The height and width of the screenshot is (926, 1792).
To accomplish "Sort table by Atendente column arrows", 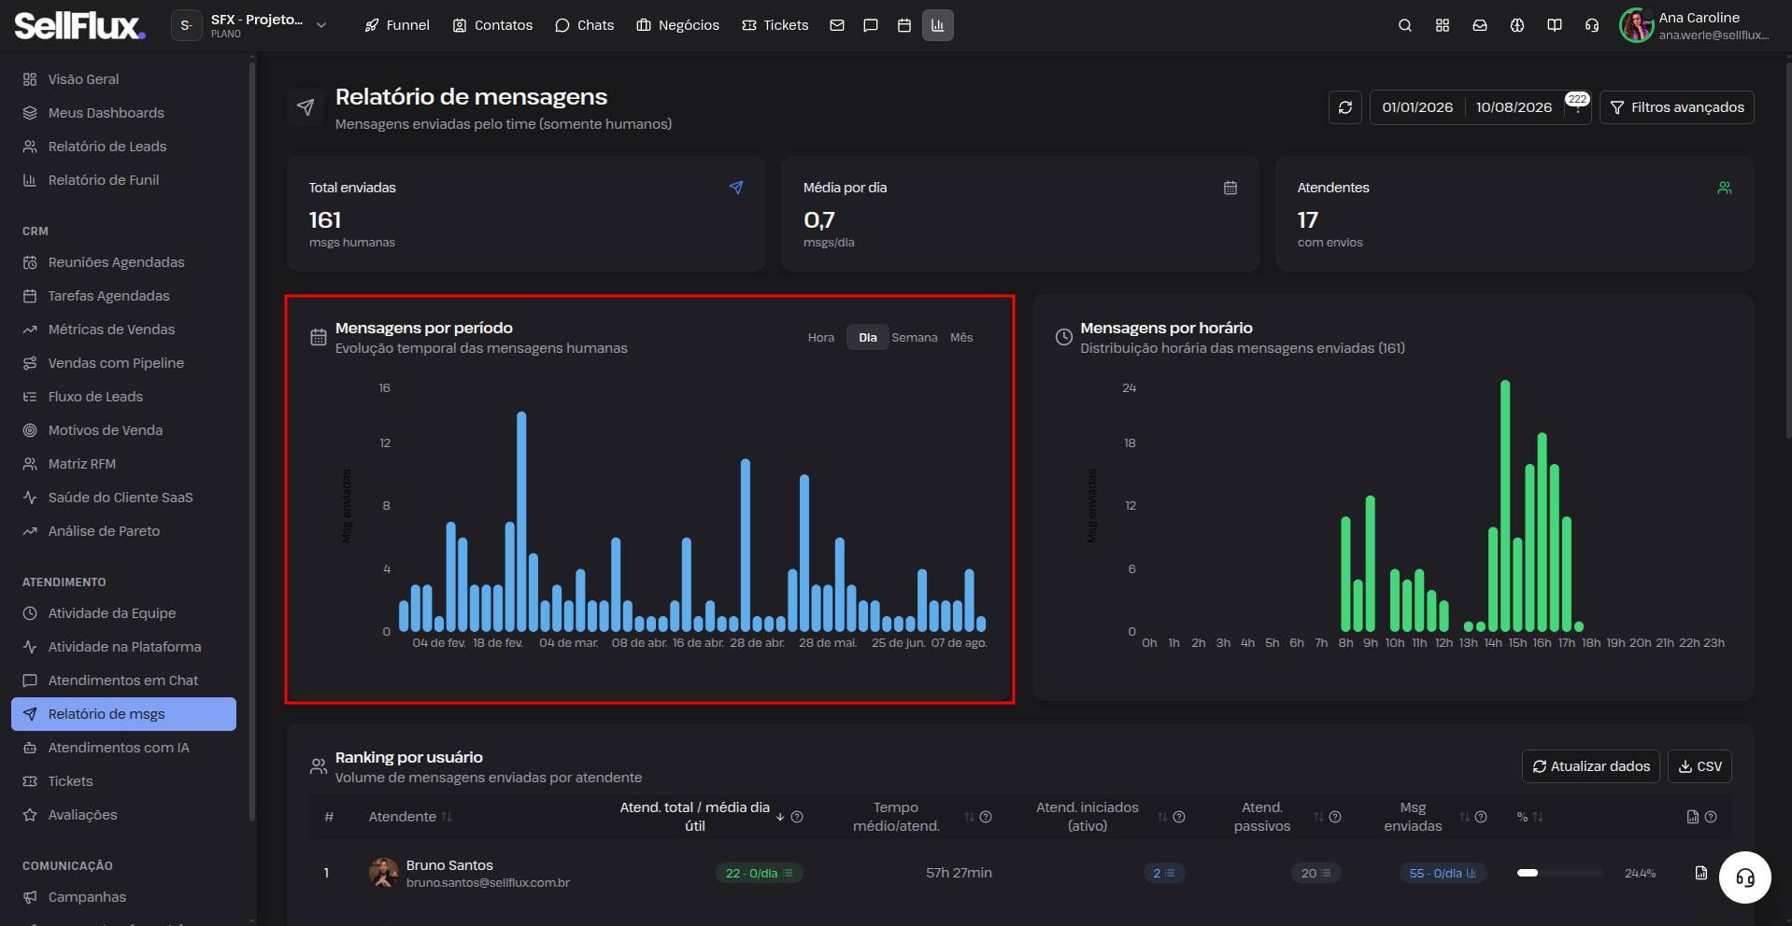I will point(447,817).
